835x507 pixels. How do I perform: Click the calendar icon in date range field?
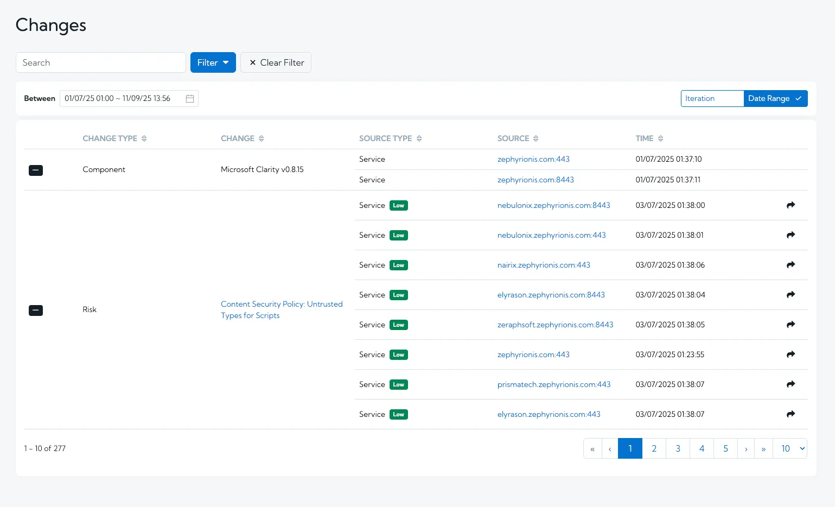tap(190, 98)
